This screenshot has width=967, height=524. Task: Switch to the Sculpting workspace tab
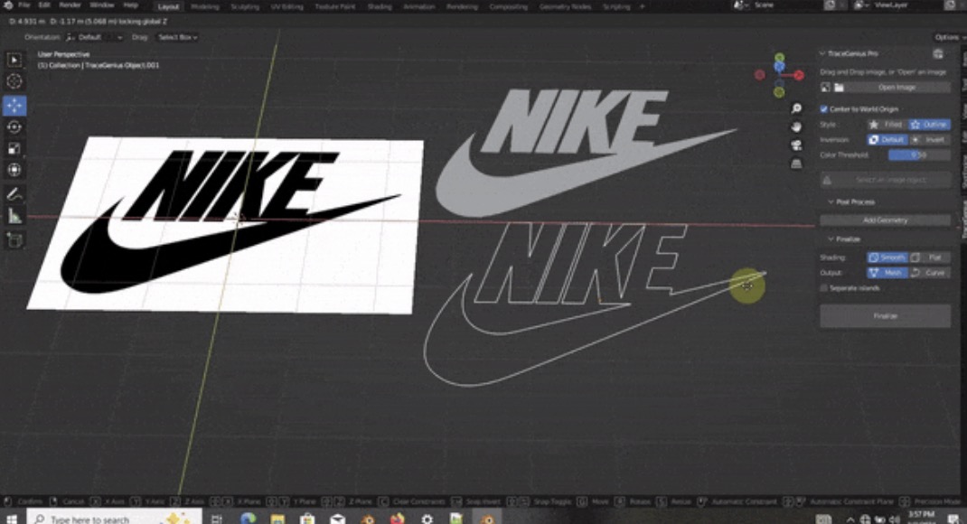(245, 7)
